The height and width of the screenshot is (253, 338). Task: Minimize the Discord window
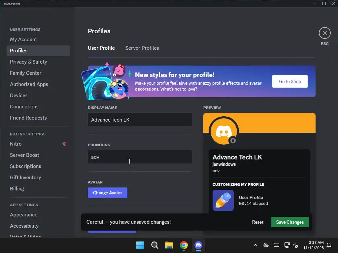(x=315, y=4)
